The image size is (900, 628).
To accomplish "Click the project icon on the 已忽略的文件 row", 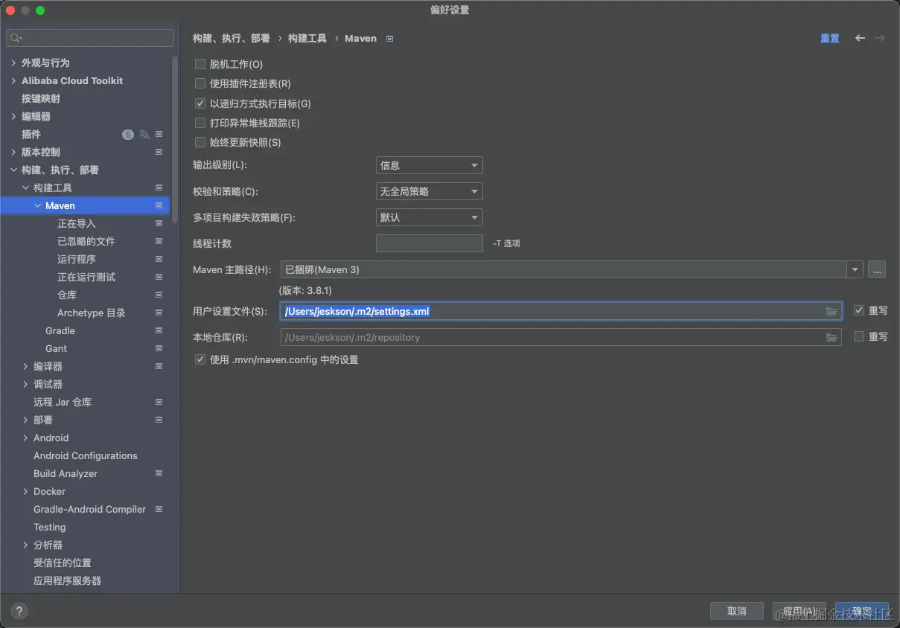I will point(159,242).
